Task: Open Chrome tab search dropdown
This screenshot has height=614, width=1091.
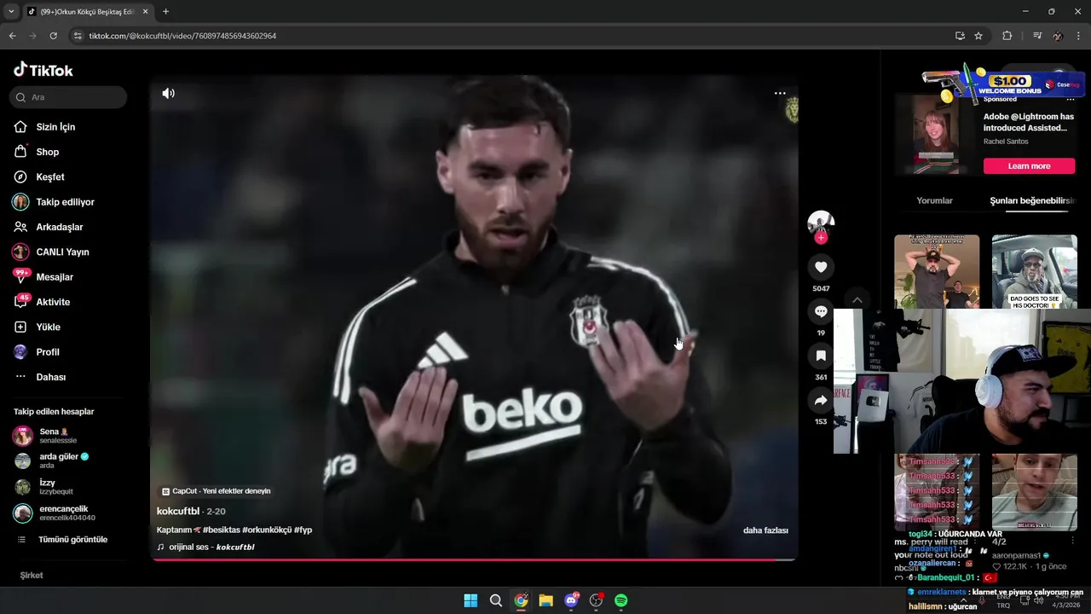Action: coord(10,12)
